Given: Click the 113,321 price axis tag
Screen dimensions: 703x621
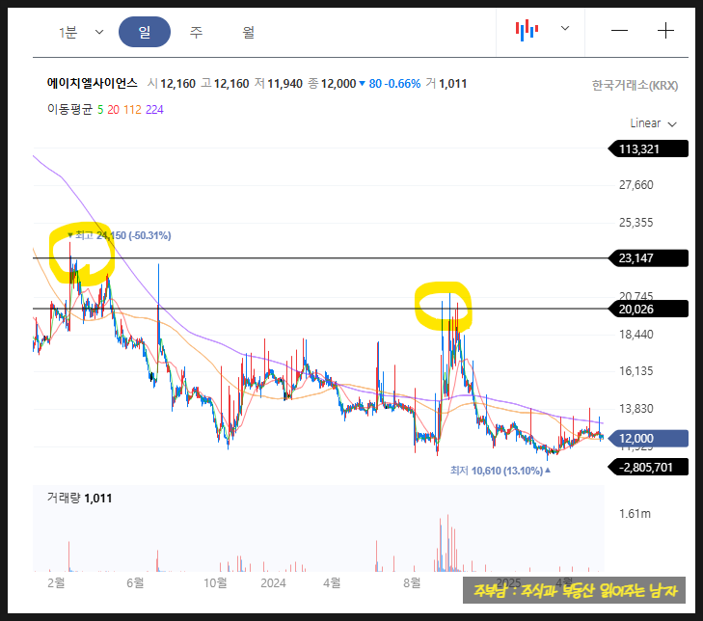Looking at the screenshot, I should (x=648, y=148).
